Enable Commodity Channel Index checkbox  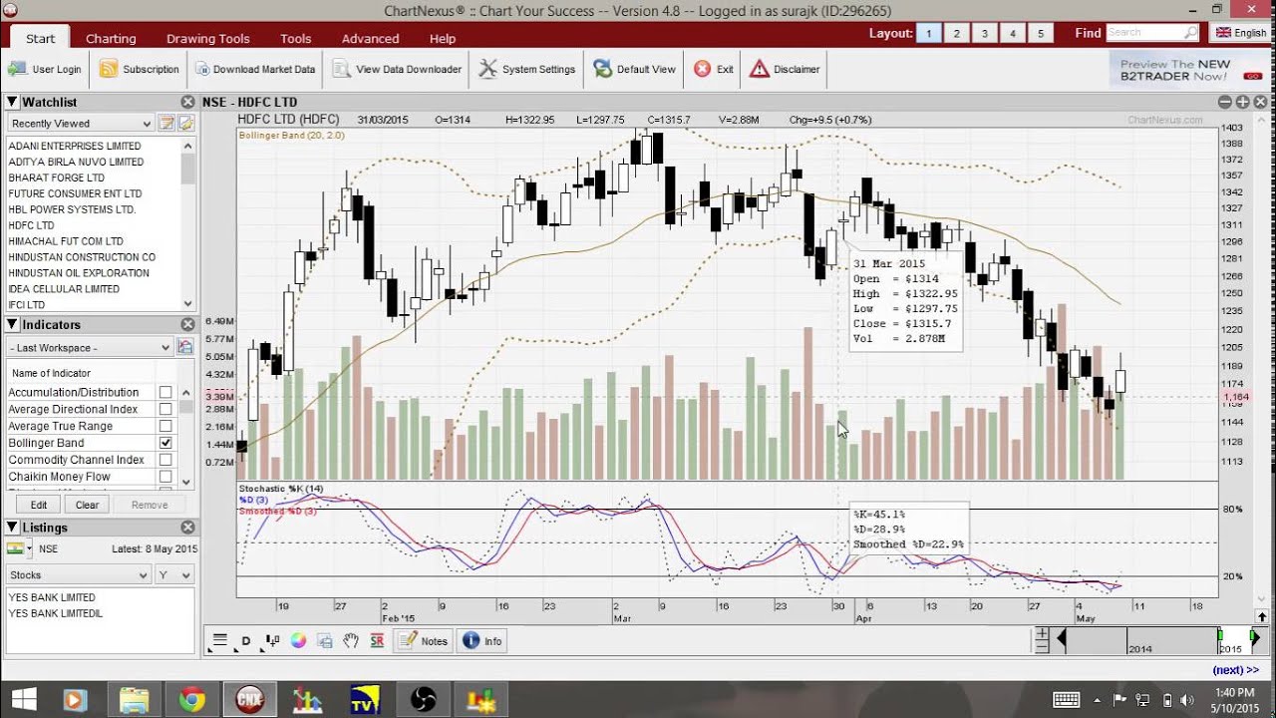(165, 460)
